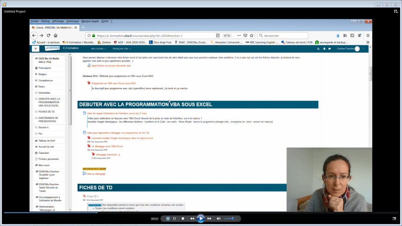Open Notes in sidebar
Viewport: 402px width, 226px height.
tap(42, 87)
